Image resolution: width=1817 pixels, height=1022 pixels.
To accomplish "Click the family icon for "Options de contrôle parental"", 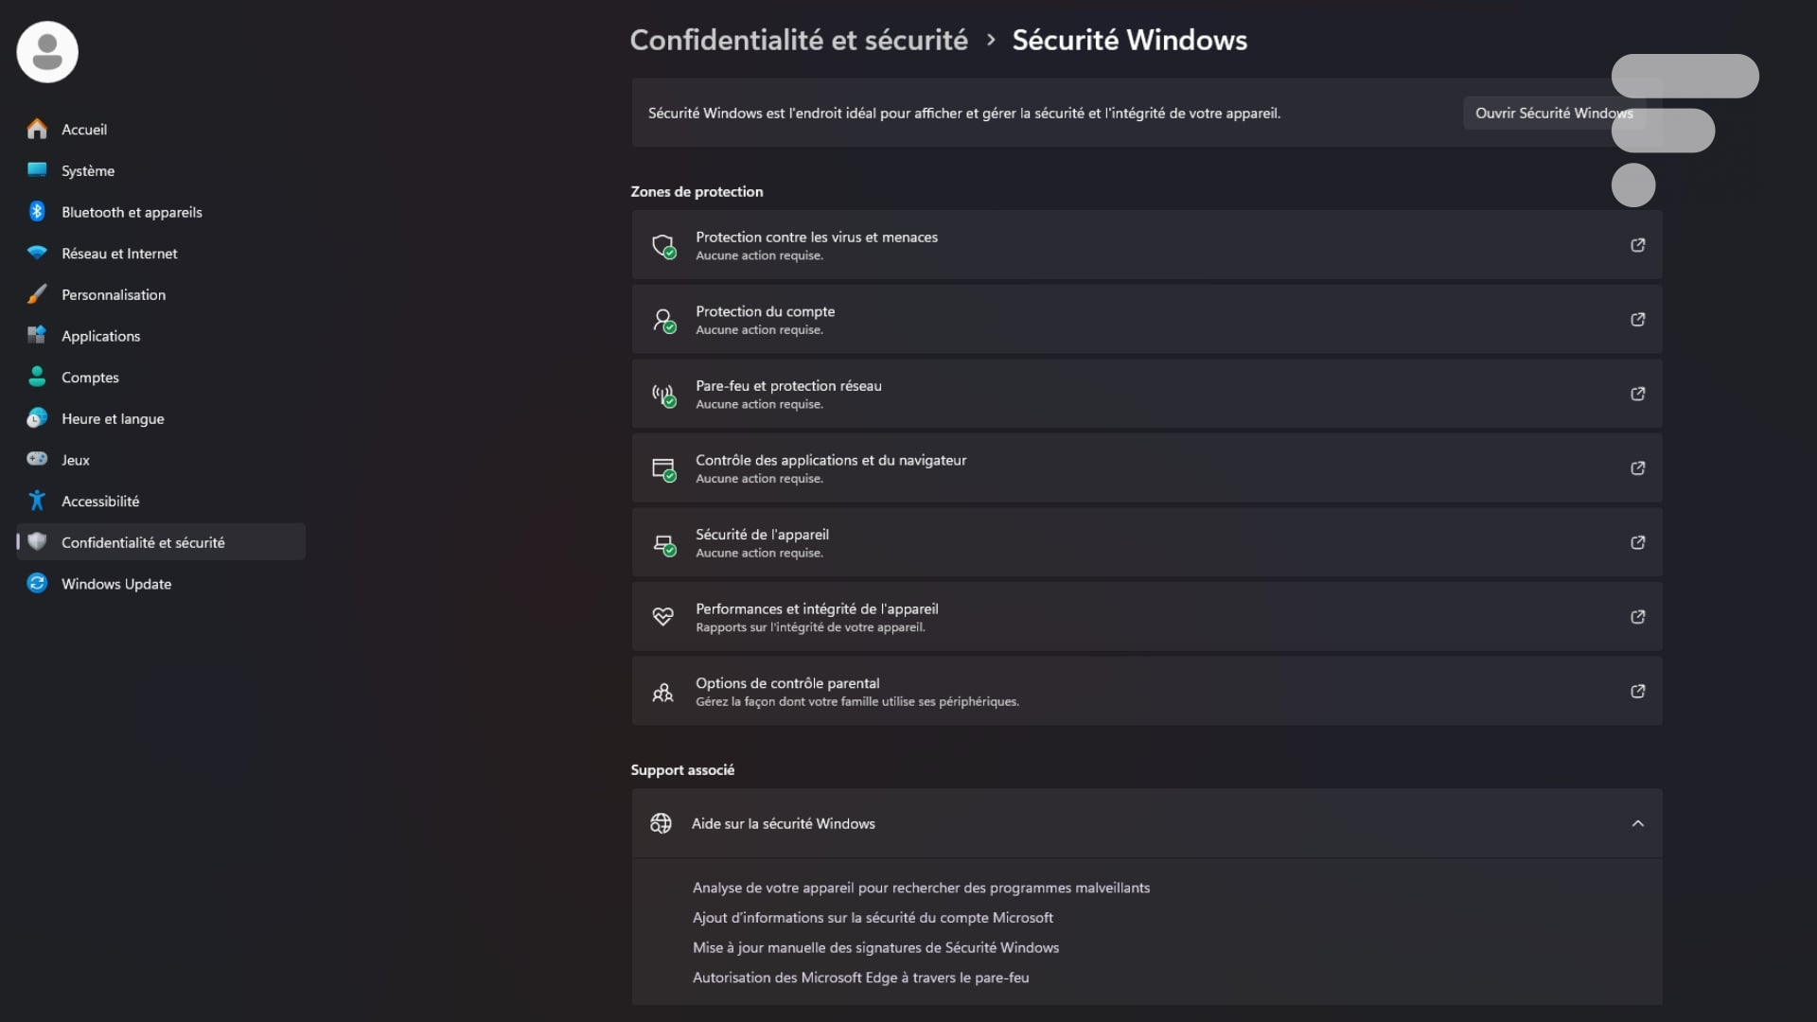I will [x=664, y=691].
